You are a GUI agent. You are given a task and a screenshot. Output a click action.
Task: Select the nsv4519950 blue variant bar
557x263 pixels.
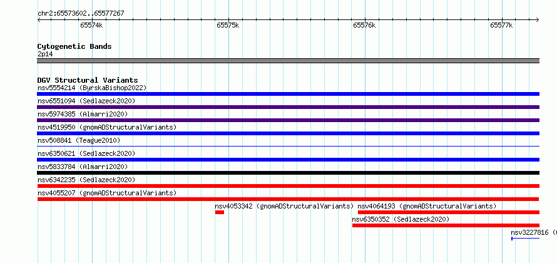288,133
